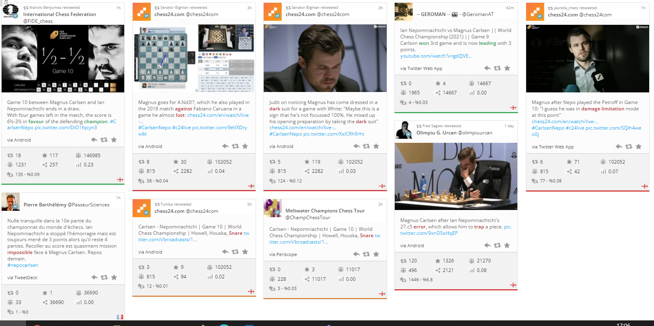Image resolution: width=654 pixels, height=326 pixels.
Task: Click 'via Periscope' source text
Action: pyautogui.click(x=283, y=254)
